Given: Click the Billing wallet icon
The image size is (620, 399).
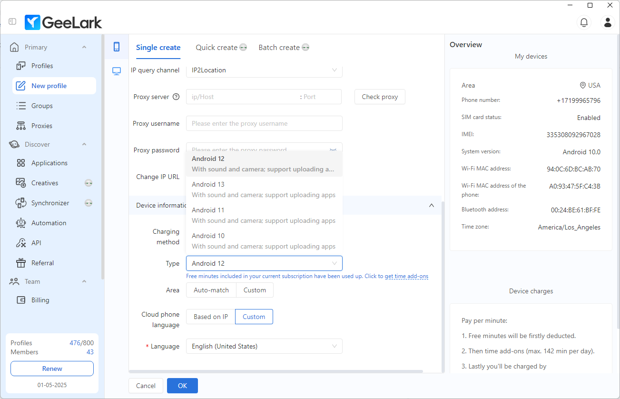Looking at the screenshot, I should click(21, 300).
